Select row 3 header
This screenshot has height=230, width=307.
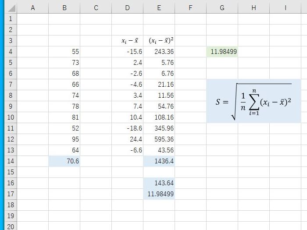(11, 41)
